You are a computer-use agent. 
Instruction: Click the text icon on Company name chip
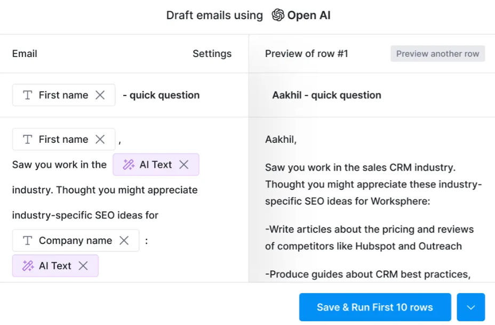[x=28, y=240]
